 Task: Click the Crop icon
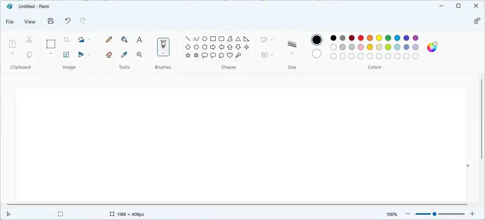point(66,39)
